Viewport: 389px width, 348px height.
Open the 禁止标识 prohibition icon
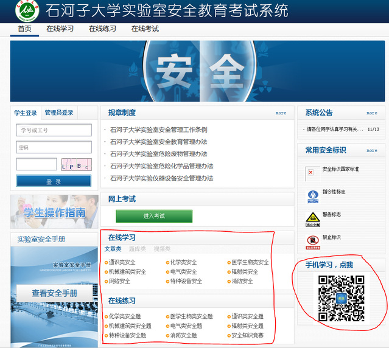coord(313,242)
